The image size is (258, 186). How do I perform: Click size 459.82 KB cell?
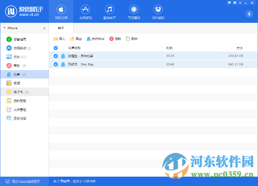(236, 56)
